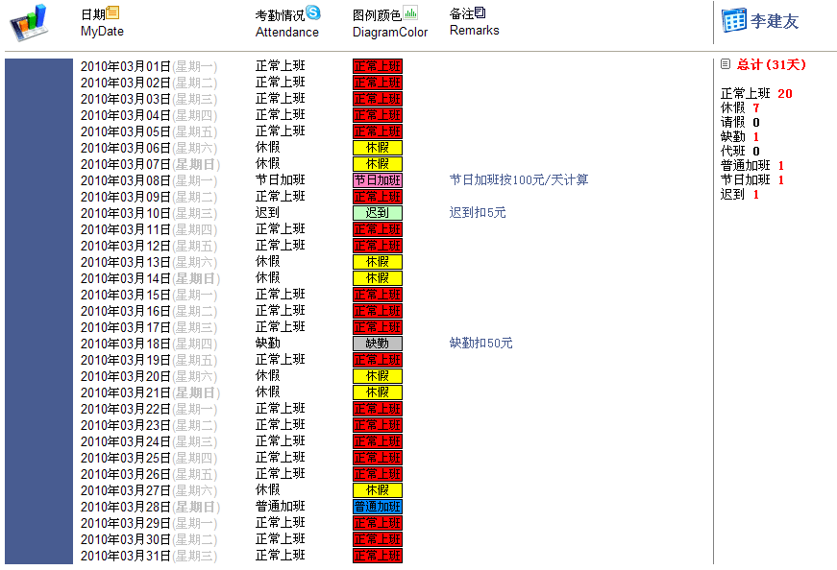The width and height of the screenshot is (837, 570).
Task: Click the light green 迟到 color swatch
Action: (x=377, y=212)
